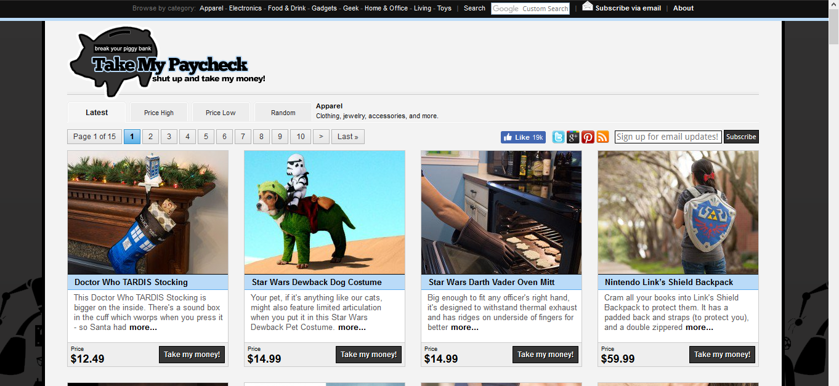Read more about the Dewback Dog Costume

click(352, 328)
